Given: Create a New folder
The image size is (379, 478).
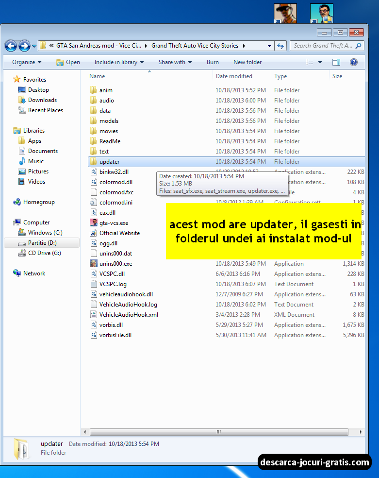Looking at the screenshot, I should 247,62.
